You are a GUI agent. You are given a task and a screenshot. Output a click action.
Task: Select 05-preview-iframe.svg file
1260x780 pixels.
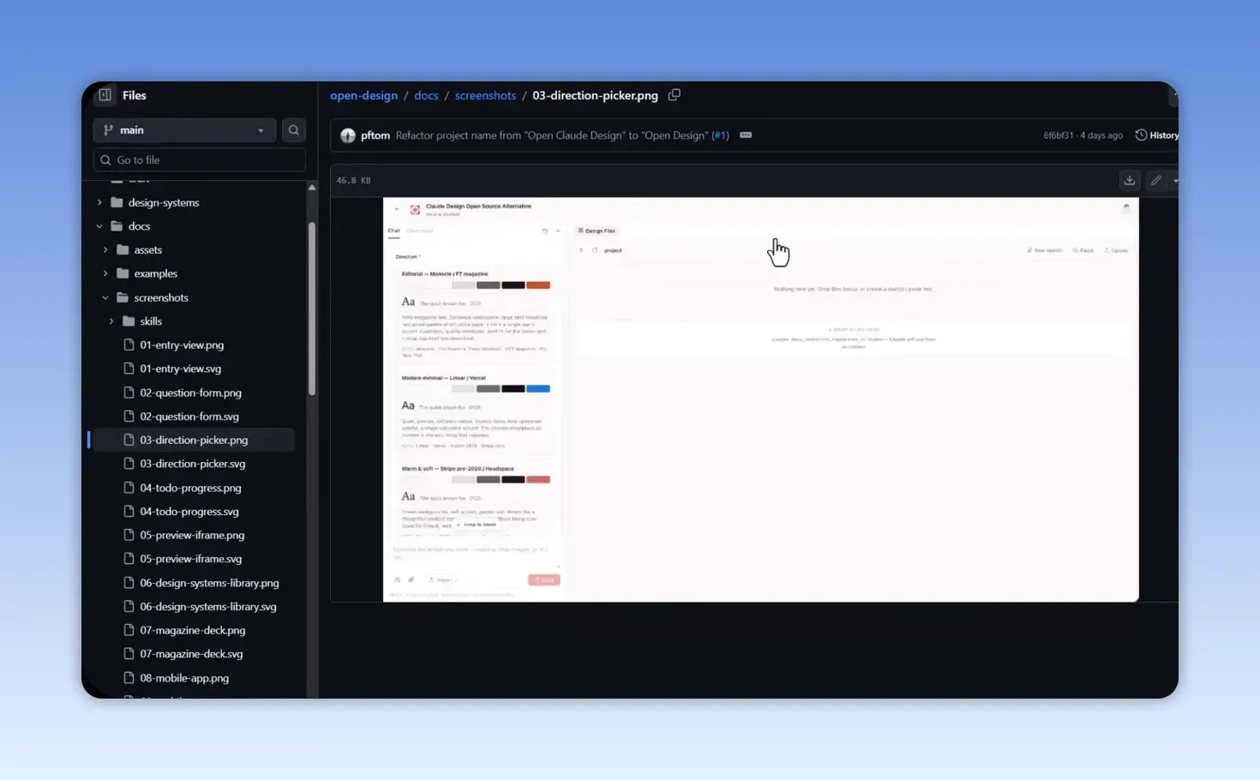point(191,559)
